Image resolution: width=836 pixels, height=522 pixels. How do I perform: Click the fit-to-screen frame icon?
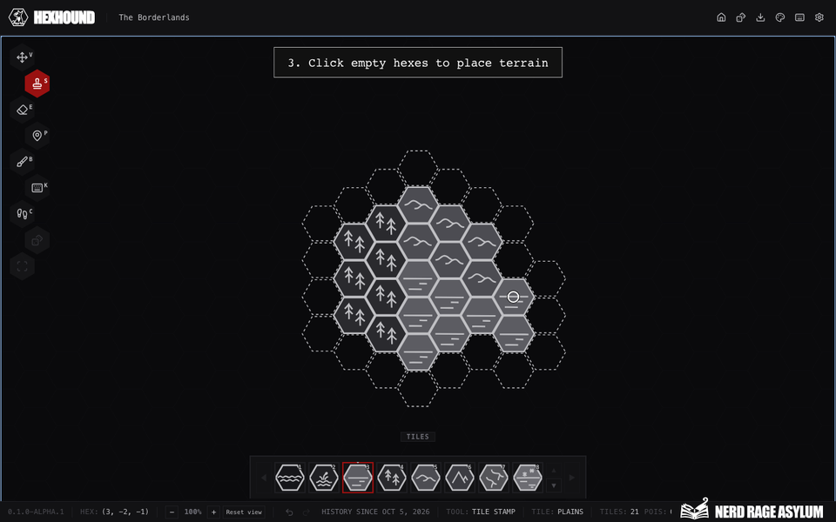point(23,266)
